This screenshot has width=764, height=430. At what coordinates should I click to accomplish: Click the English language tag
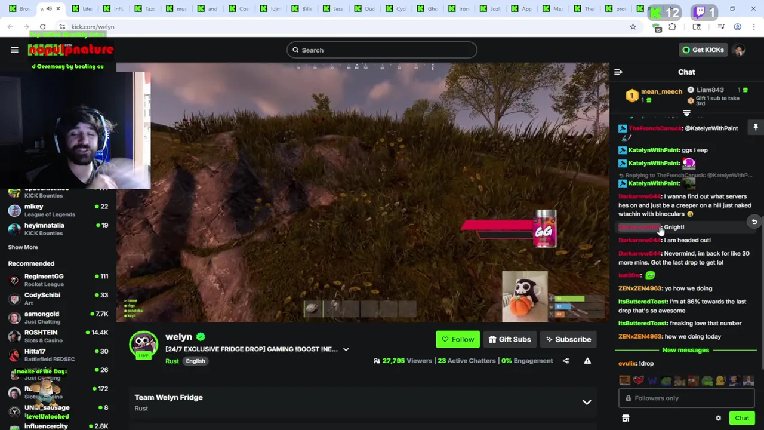[x=195, y=361]
